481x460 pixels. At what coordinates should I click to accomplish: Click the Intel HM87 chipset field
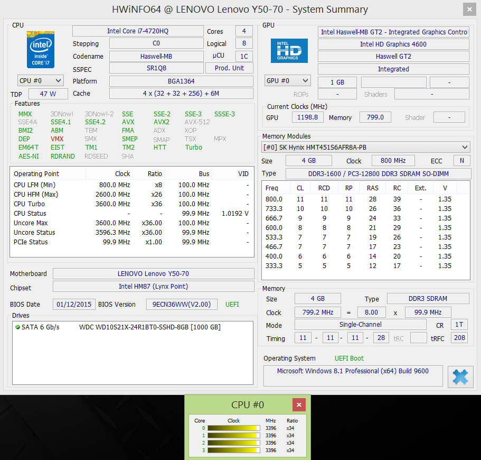(x=153, y=287)
